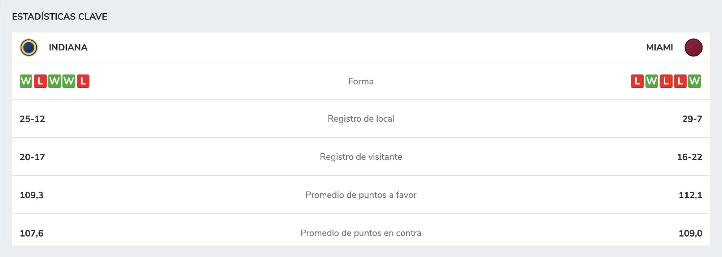Click Miami's fourth form badge, an L
Screen dimensions: 722x257
pyautogui.click(x=680, y=81)
